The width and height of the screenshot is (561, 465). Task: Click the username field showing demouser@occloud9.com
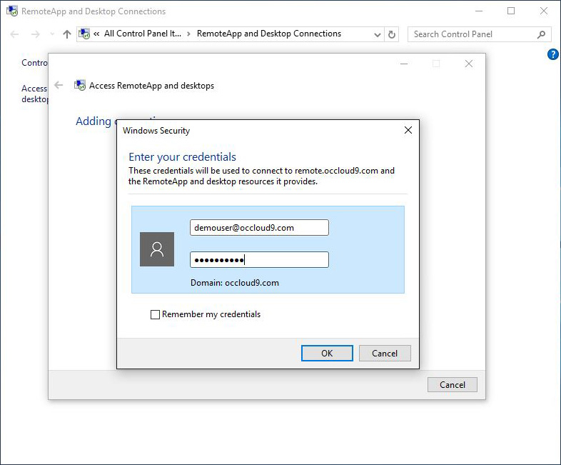point(259,228)
